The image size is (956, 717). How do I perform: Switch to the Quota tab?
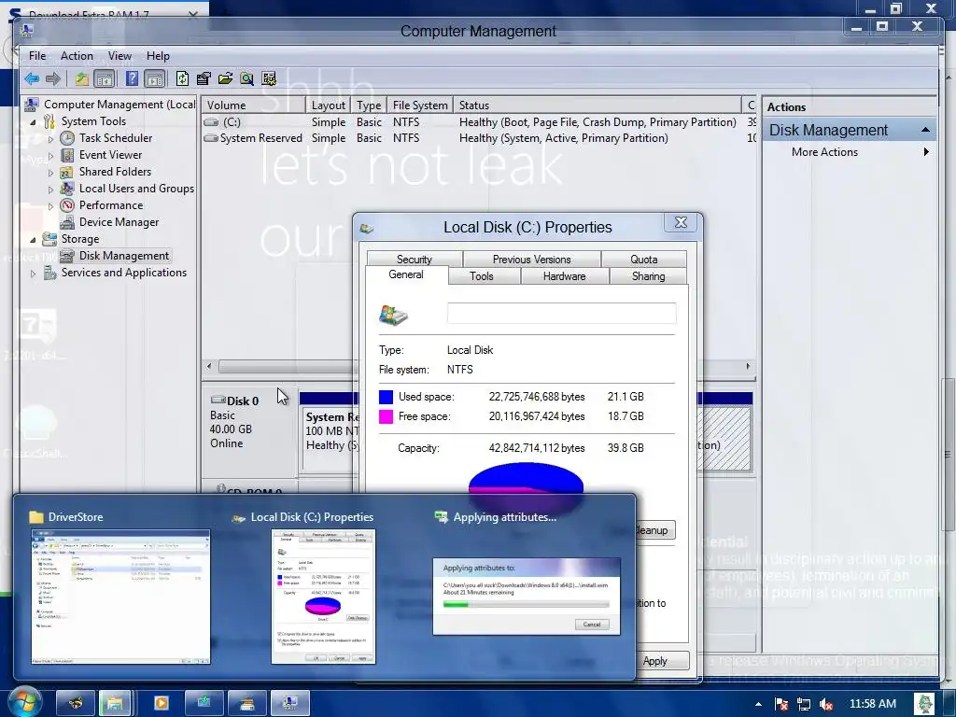tap(644, 260)
